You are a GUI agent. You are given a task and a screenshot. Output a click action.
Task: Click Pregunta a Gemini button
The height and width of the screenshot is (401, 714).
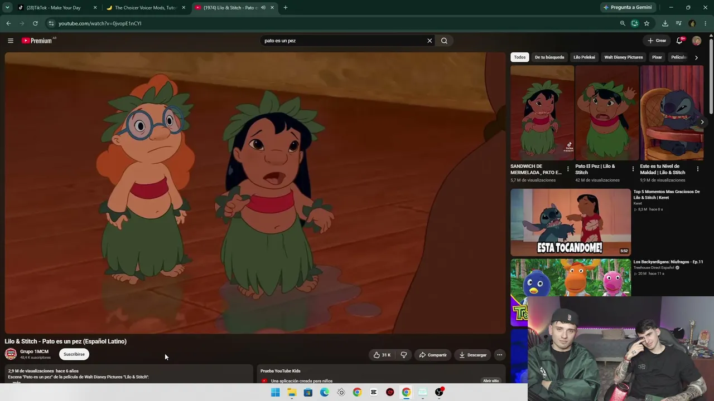(627, 8)
